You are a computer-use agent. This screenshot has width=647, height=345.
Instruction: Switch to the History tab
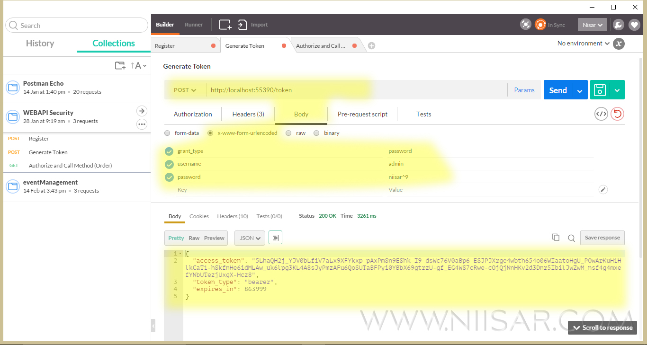(40, 43)
